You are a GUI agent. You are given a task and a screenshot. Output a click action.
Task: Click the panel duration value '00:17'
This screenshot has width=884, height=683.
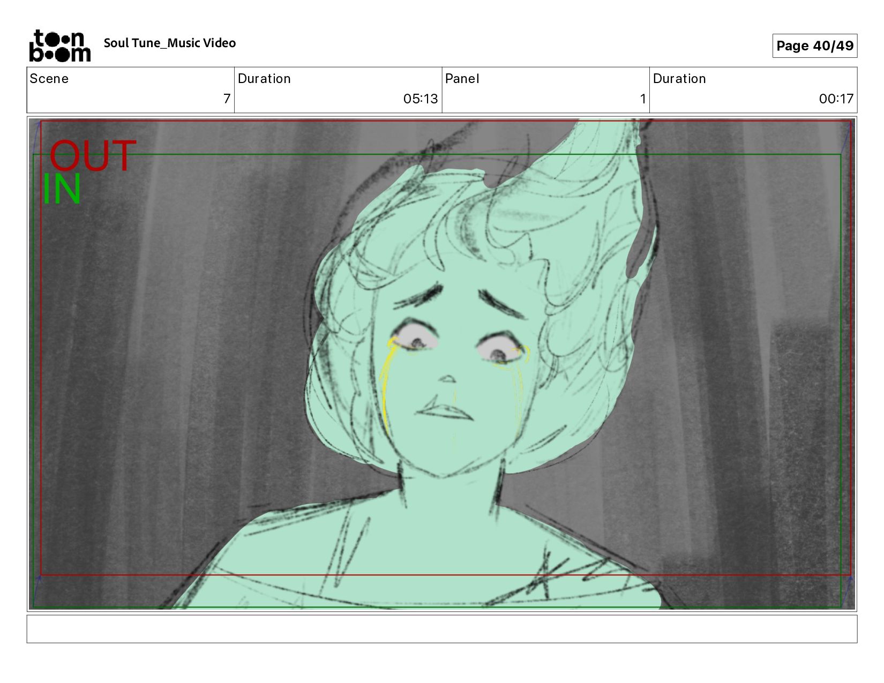click(836, 99)
